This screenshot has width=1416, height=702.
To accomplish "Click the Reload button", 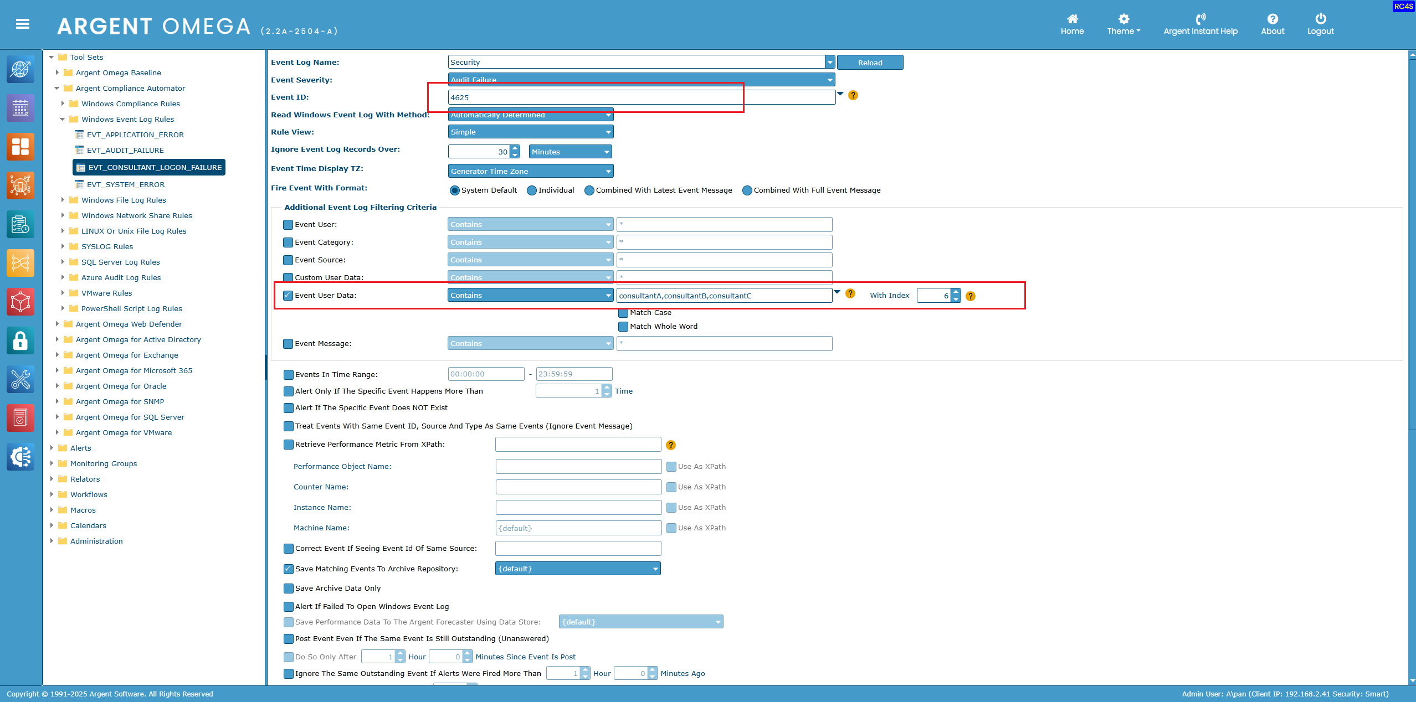I will pyautogui.click(x=870, y=63).
